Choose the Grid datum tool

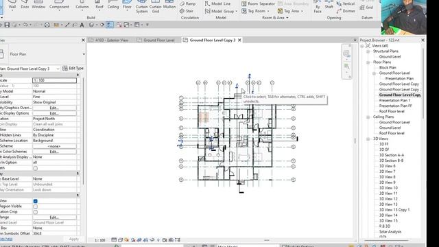click(x=366, y=8)
